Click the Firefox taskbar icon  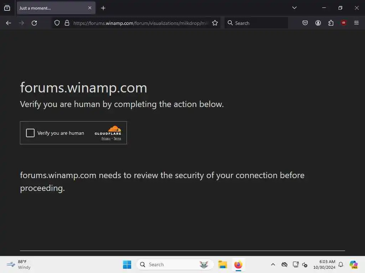coord(238,264)
